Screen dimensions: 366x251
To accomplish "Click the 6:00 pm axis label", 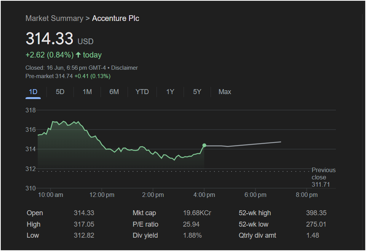I will [x=255, y=195].
